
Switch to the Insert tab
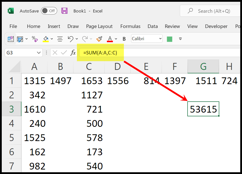click(x=54, y=26)
